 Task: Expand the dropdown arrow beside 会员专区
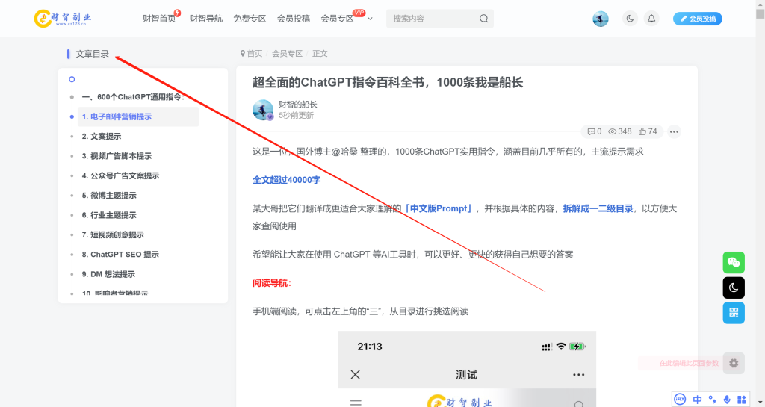pos(370,19)
